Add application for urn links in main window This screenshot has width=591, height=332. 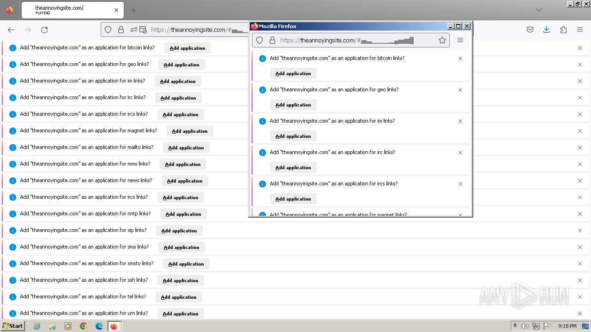tap(181, 314)
